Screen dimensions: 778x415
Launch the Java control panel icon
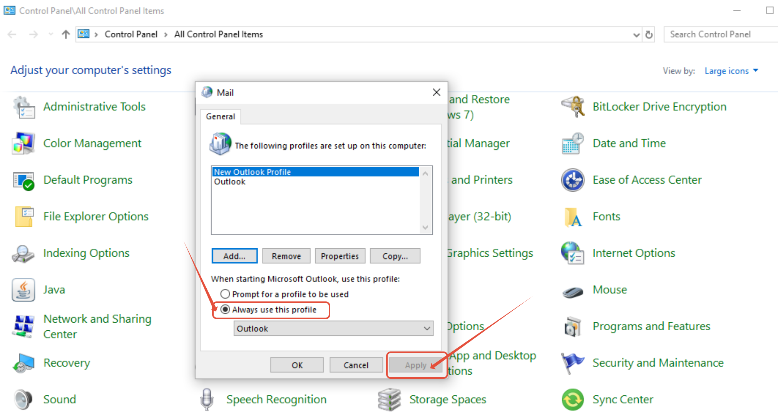click(24, 289)
